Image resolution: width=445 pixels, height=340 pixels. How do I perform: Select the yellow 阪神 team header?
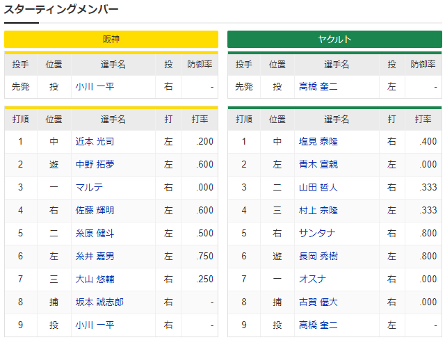[111, 39]
